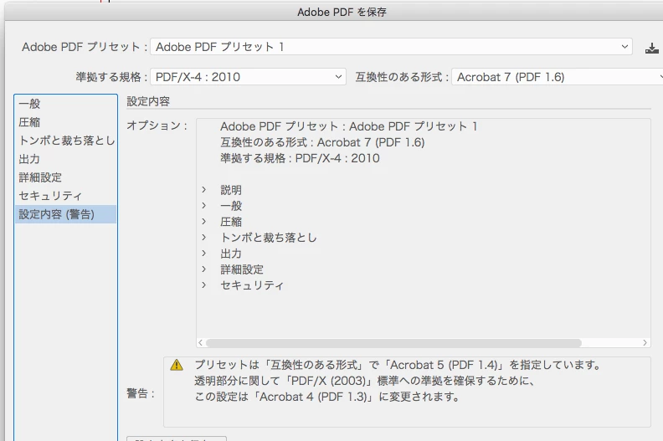Click the options line 'Adobe PDF プリセット : Adobe PDF プリセット 1'
The width and height of the screenshot is (663, 441).
pos(349,126)
